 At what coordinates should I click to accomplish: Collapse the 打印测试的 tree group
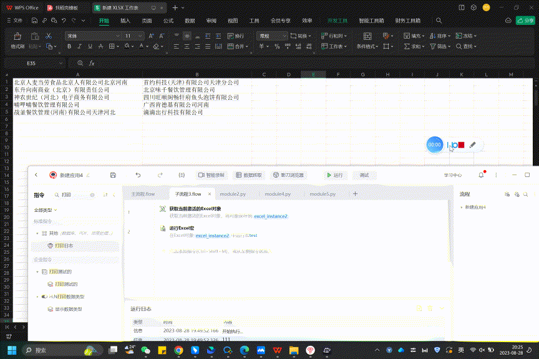[37, 272]
